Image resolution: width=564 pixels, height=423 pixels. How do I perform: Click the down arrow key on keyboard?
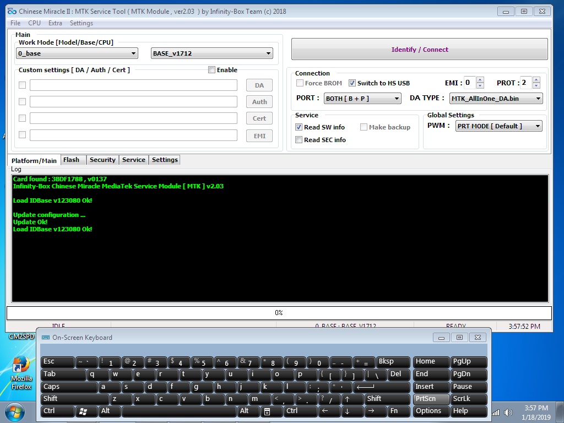[x=352, y=411]
